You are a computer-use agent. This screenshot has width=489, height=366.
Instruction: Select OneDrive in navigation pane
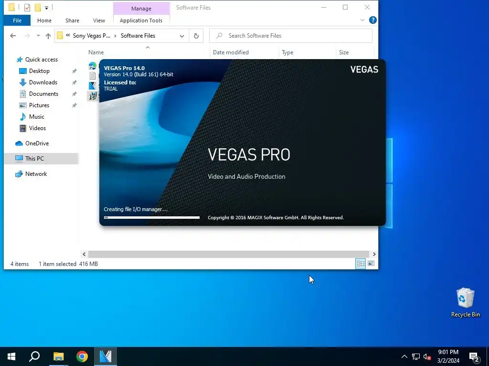point(37,143)
